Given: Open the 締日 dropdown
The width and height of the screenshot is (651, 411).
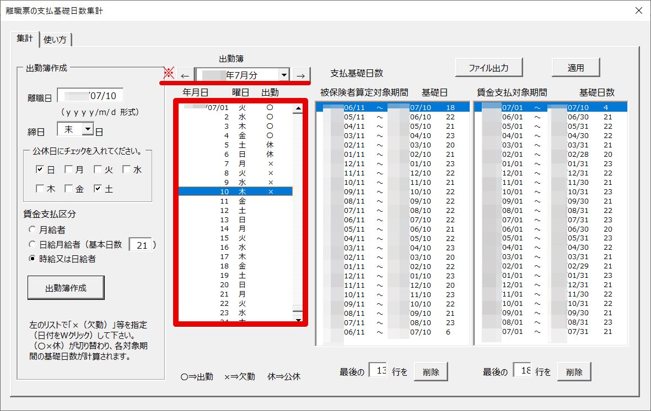Looking at the screenshot, I should [x=88, y=129].
